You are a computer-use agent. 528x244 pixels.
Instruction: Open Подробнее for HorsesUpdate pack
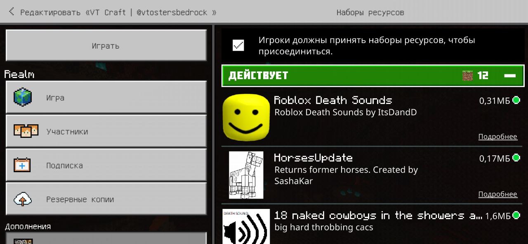497,194
